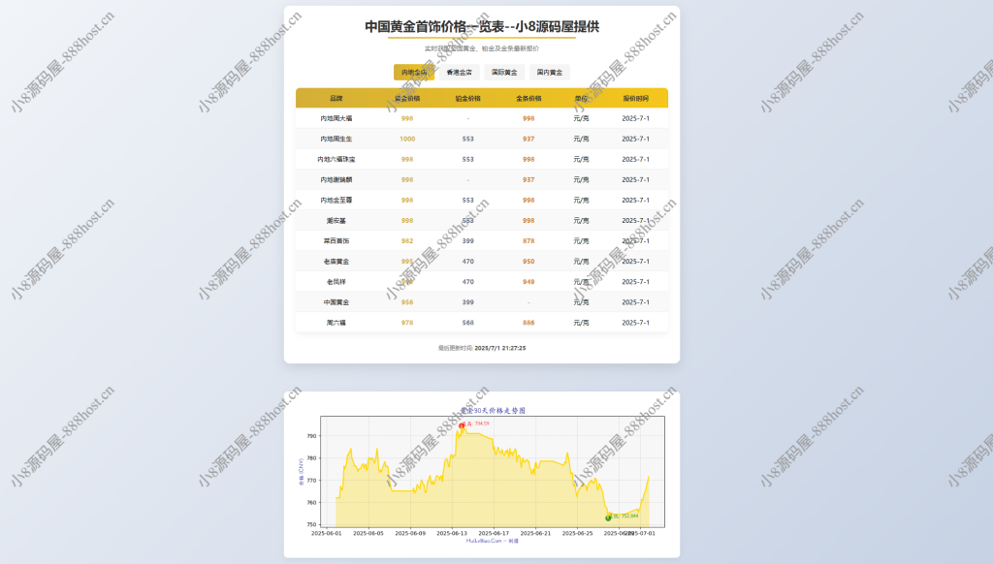Switch to the 国内黄金 tab

550,72
